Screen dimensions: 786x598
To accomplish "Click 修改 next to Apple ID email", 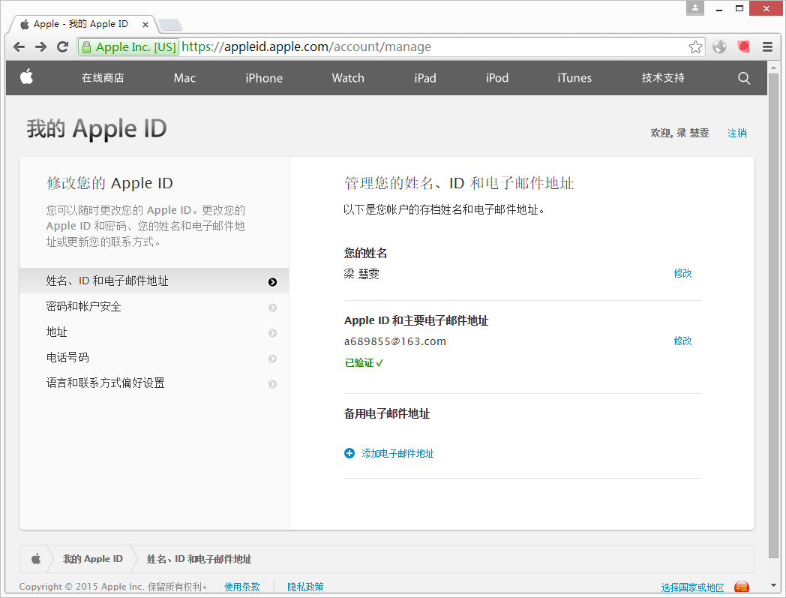I will 682,341.
